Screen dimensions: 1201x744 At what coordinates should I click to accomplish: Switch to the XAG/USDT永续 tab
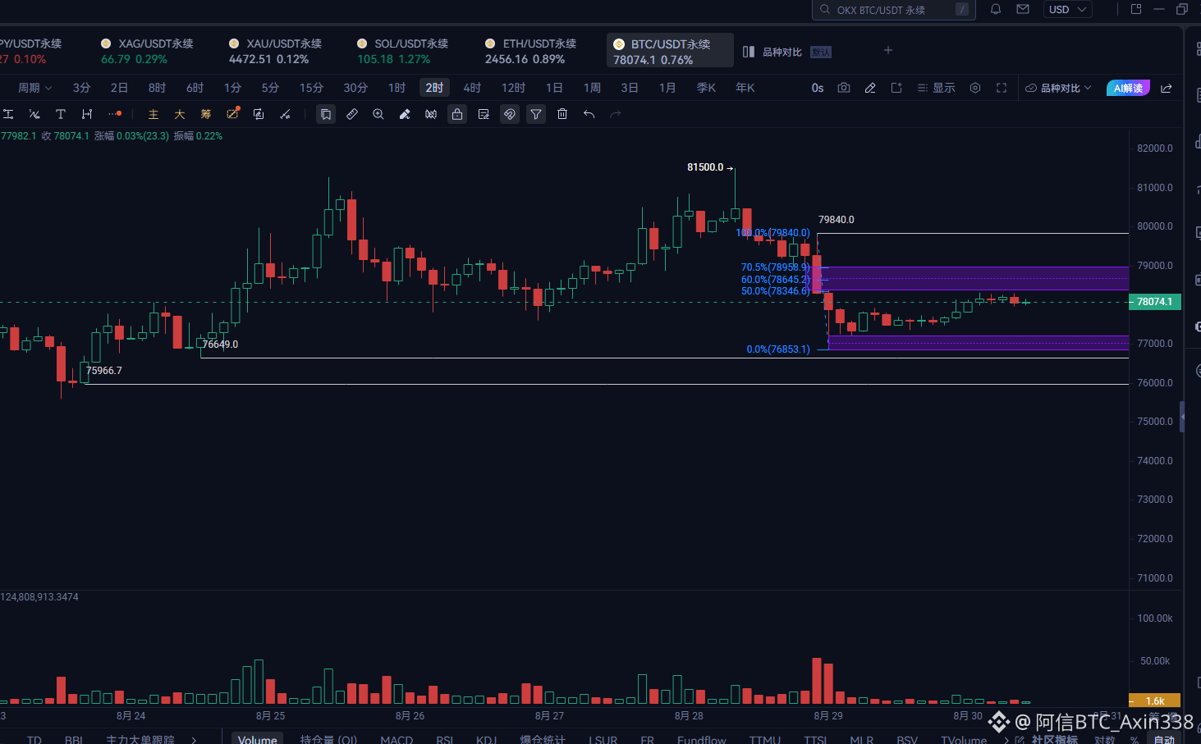(x=147, y=51)
